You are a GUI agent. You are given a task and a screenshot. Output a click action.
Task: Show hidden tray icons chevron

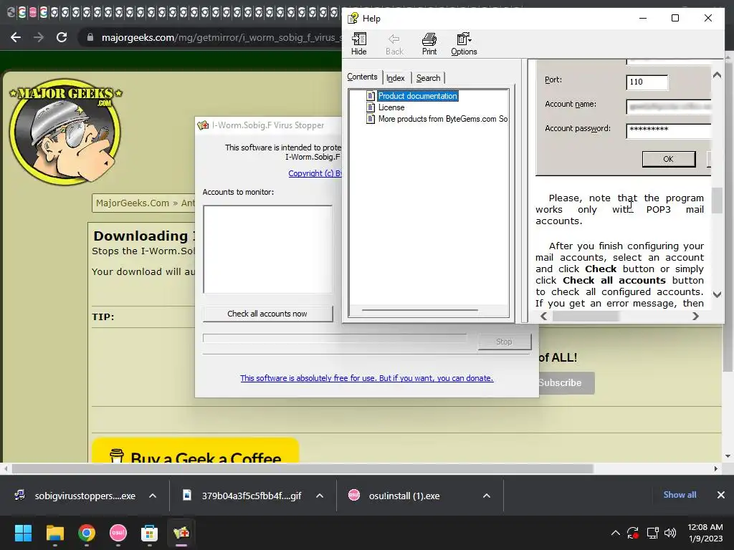point(616,533)
